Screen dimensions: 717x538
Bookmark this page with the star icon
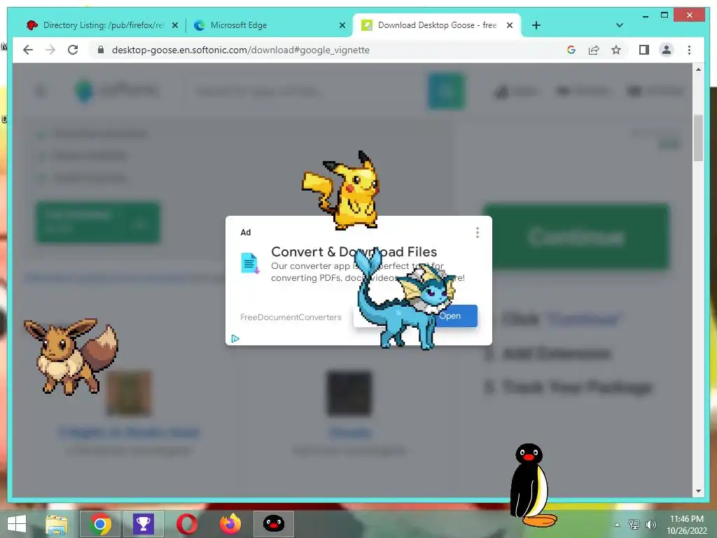(x=616, y=50)
